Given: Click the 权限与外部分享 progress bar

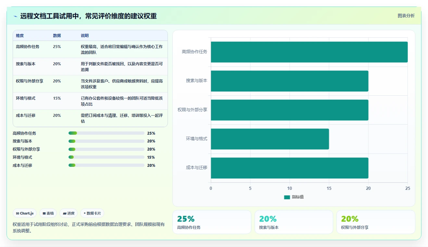Looking at the screenshot, I should 107,149.
